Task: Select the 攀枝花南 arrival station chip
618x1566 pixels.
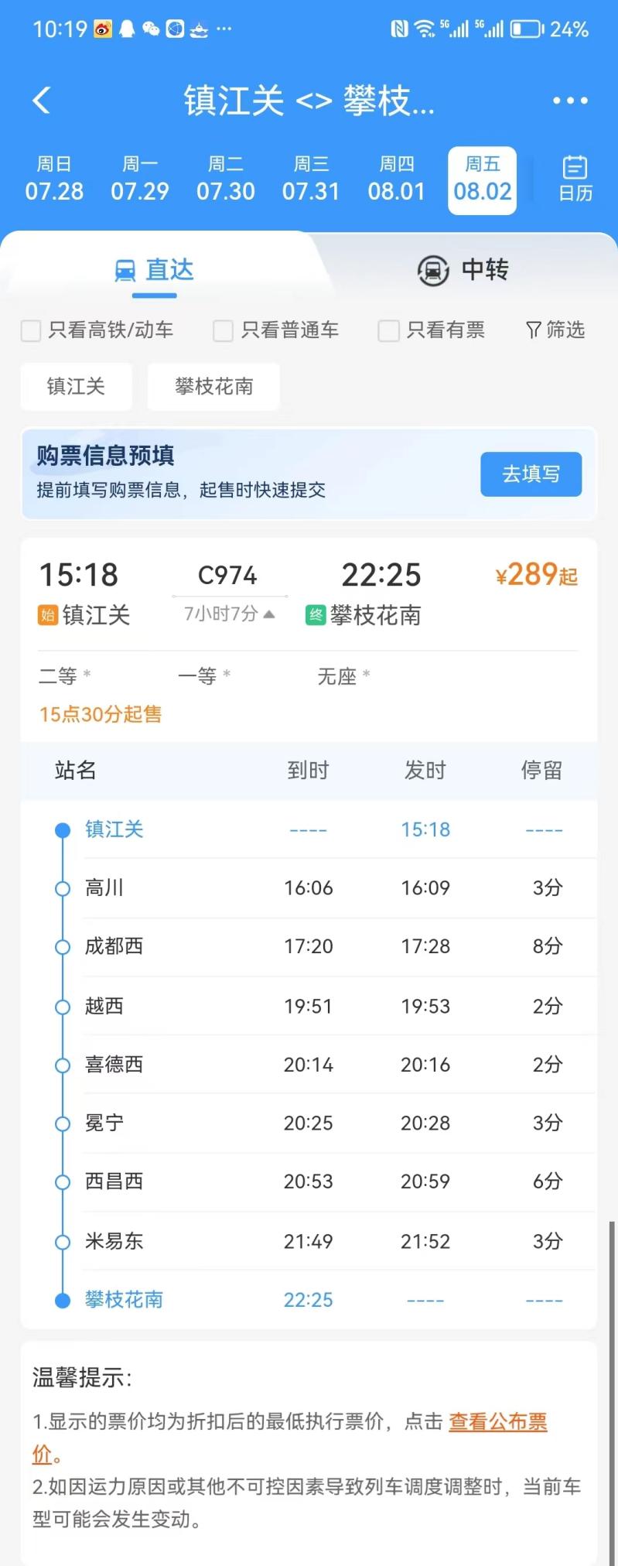Action: point(213,386)
